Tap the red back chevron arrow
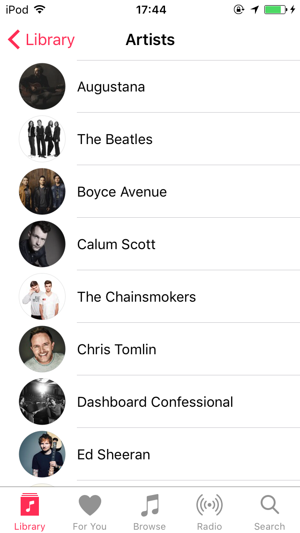This screenshot has height=533, width=300. (x=14, y=39)
